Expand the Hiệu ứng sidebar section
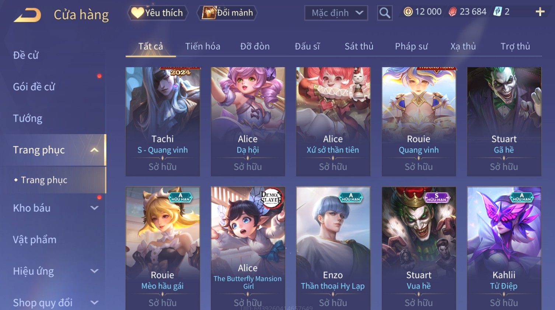The width and height of the screenshot is (555, 310). click(94, 271)
